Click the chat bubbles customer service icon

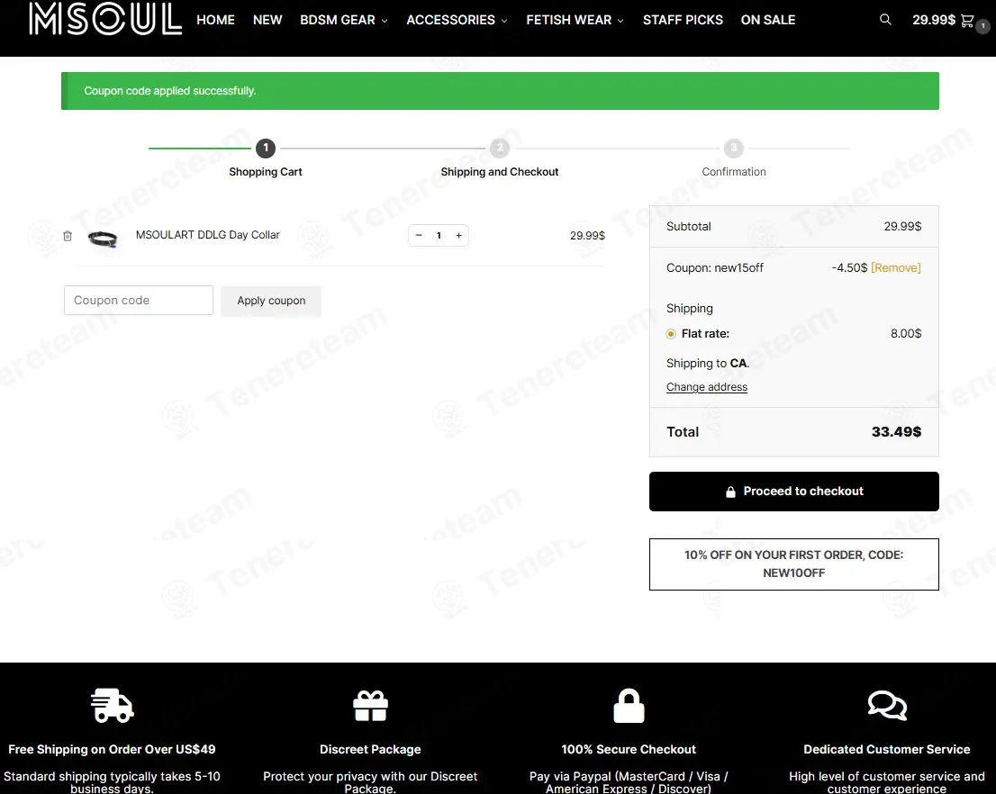click(x=887, y=705)
